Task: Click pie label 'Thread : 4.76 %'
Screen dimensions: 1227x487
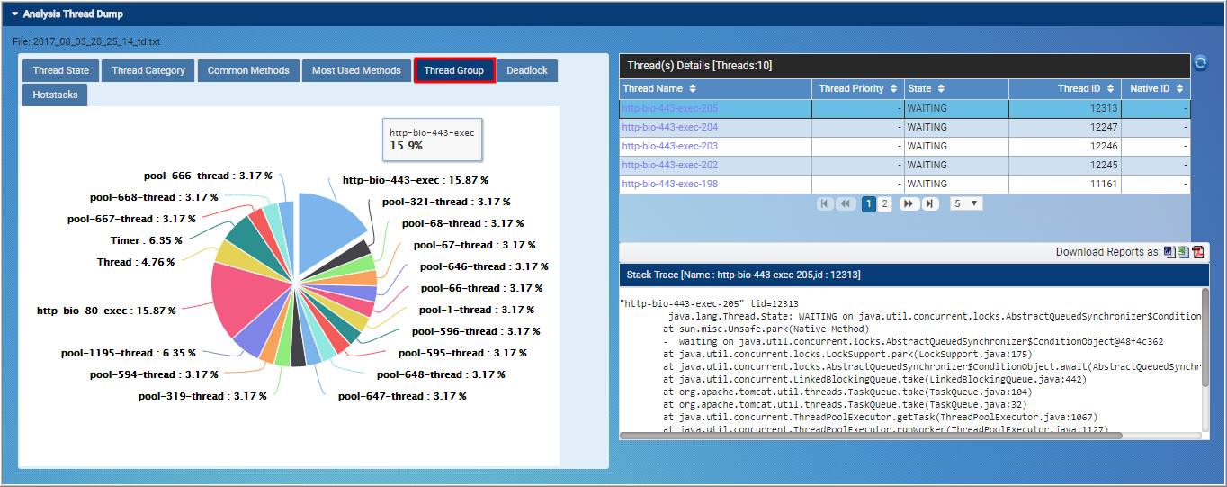Action: [x=136, y=262]
